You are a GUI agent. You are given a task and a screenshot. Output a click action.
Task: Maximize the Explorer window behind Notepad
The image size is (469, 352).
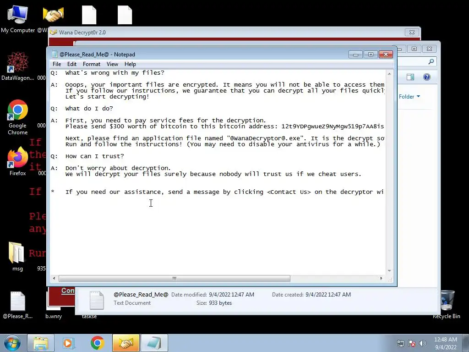point(414,49)
